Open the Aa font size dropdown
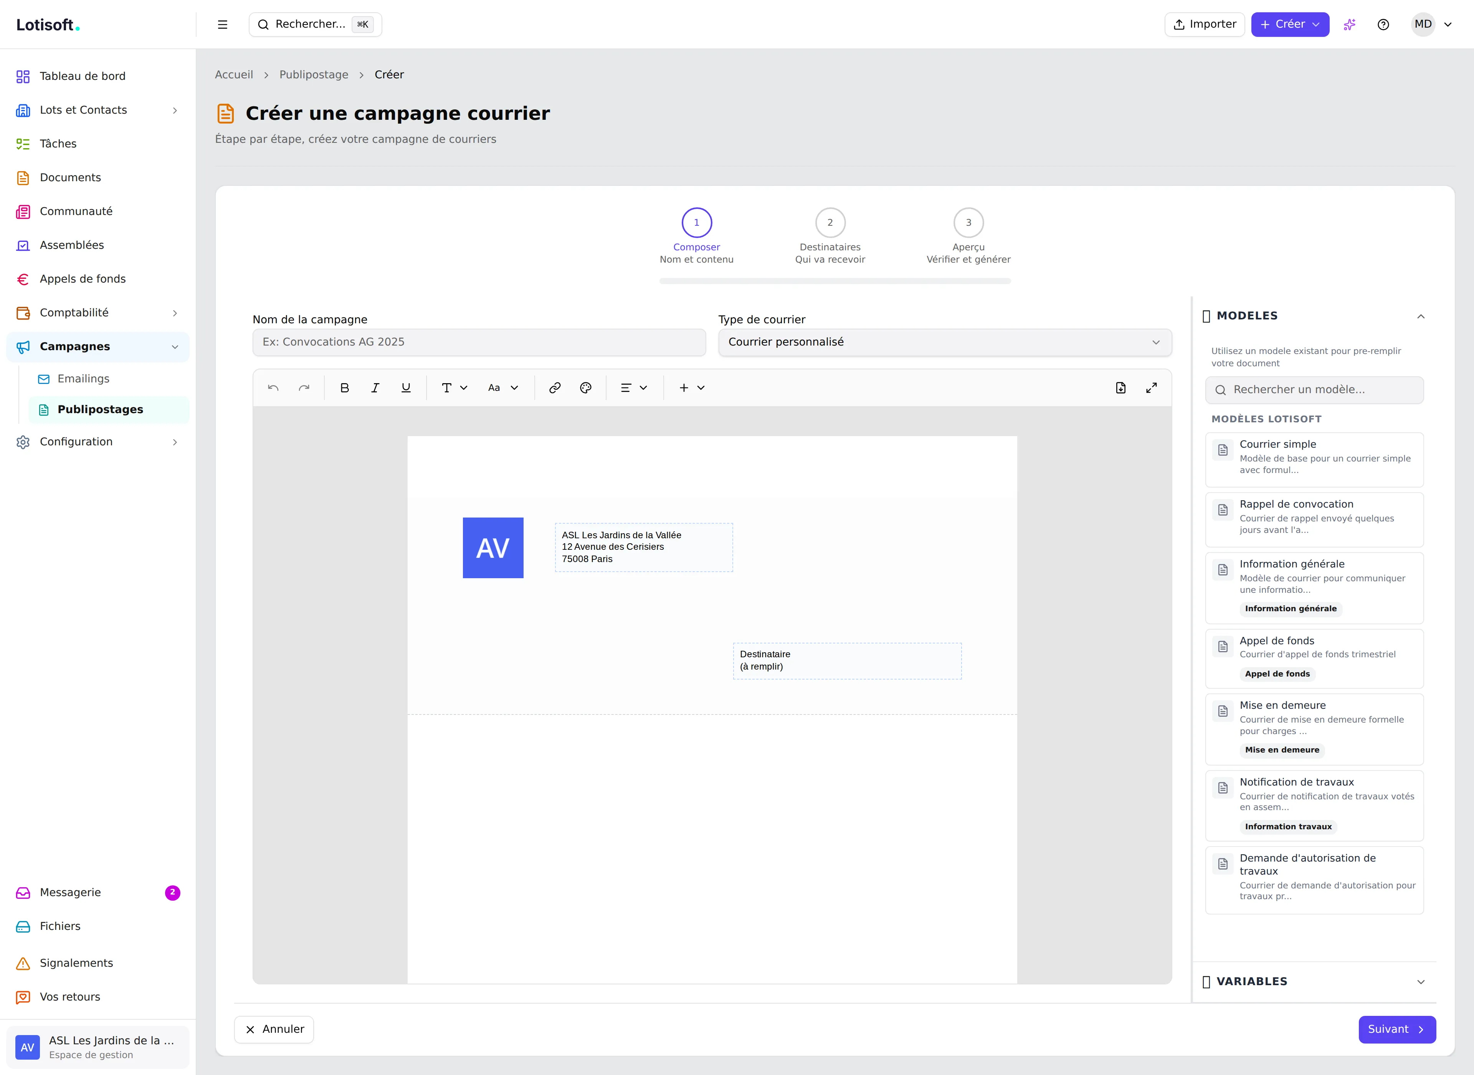The width and height of the screenshot is (1474, 1075). [x=503, y=388]
